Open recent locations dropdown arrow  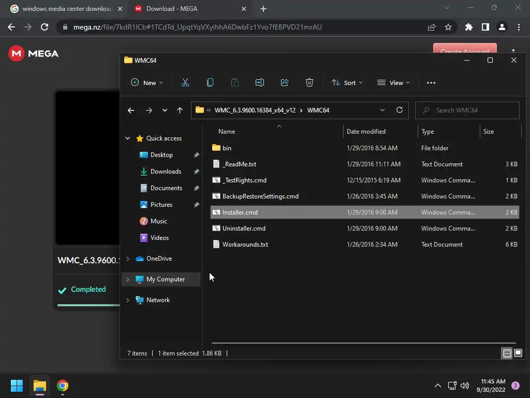pyautogui.click(x=165, y=110)
